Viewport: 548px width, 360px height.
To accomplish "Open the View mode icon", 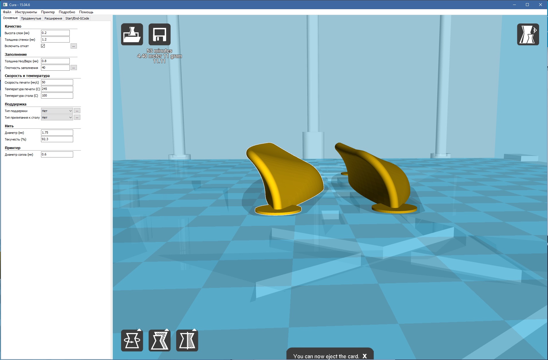I will coord(528,34).
